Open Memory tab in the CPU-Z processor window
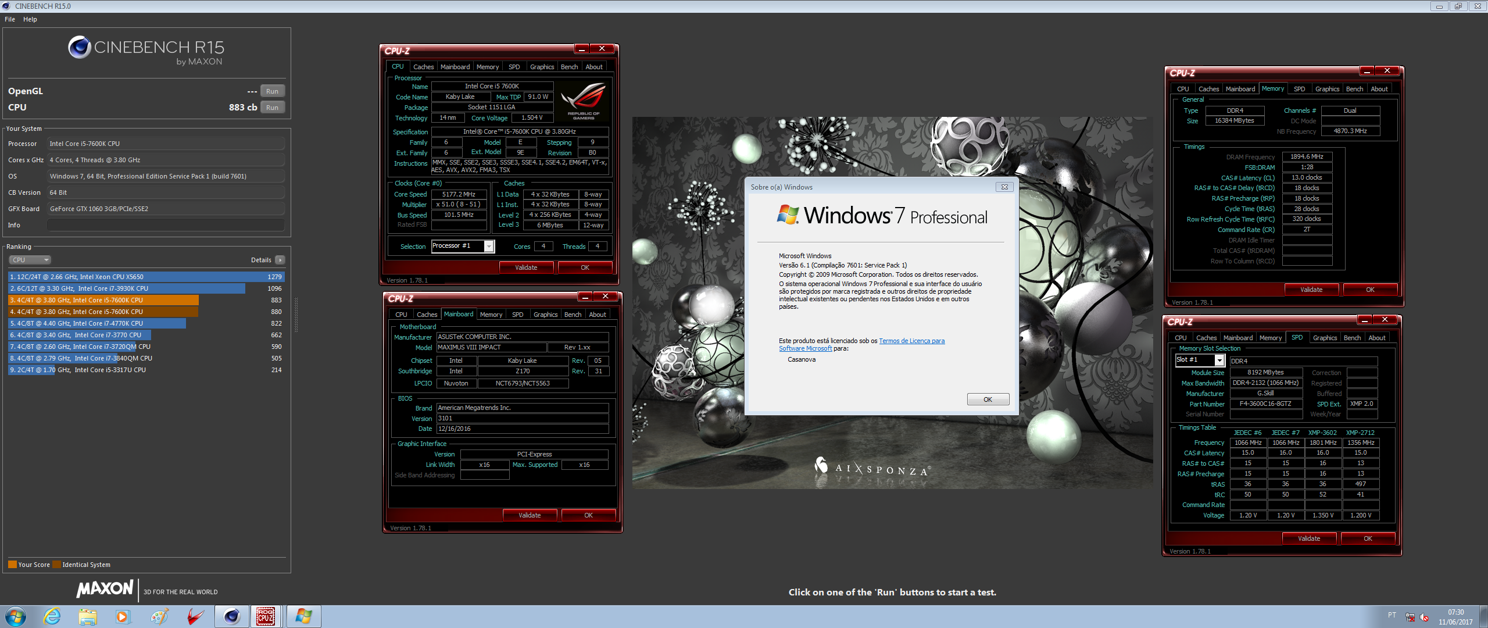1488x628 pixels. [487, 67]
